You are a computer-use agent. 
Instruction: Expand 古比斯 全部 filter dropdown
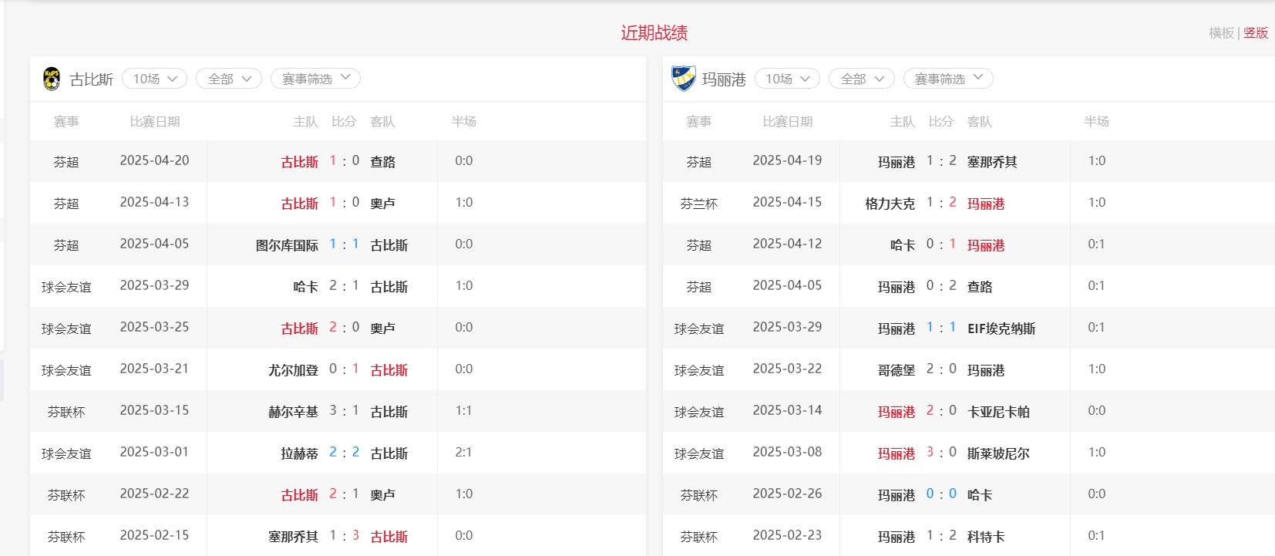point(229,79)
